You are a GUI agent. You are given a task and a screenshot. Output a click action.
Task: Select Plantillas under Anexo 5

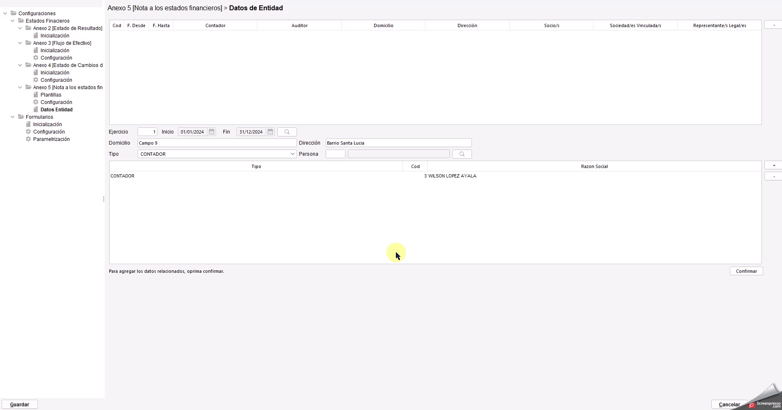coord(51,95)
